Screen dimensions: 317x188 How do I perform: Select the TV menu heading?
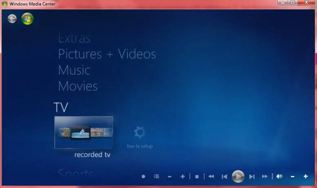[61, 107]
